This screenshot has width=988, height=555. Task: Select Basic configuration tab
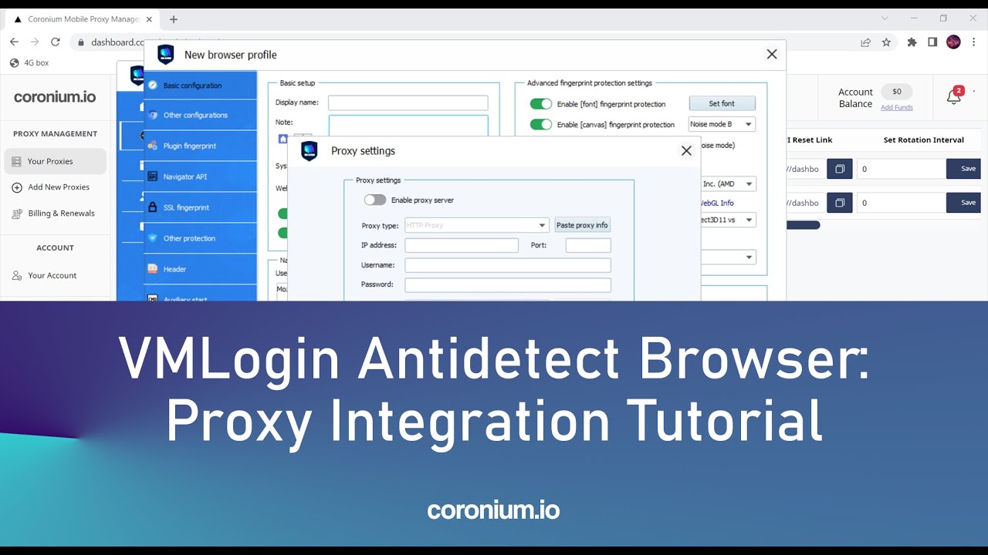200,86
